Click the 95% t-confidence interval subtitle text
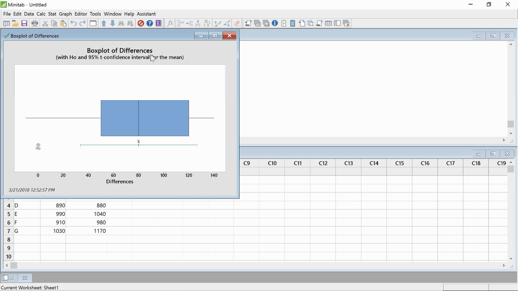The height and width of the screenshot is (291, 518). click(x=120, y=57)
